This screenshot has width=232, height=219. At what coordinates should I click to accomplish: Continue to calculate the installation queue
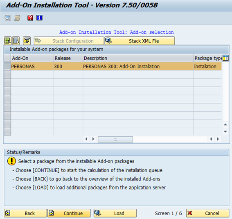tap(69, 213)
